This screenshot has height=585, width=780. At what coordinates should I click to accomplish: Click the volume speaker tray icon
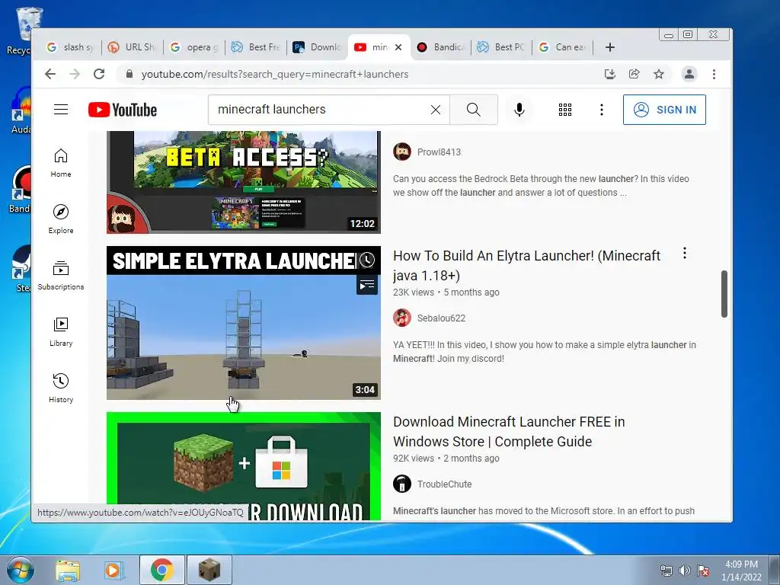(685, 571)
